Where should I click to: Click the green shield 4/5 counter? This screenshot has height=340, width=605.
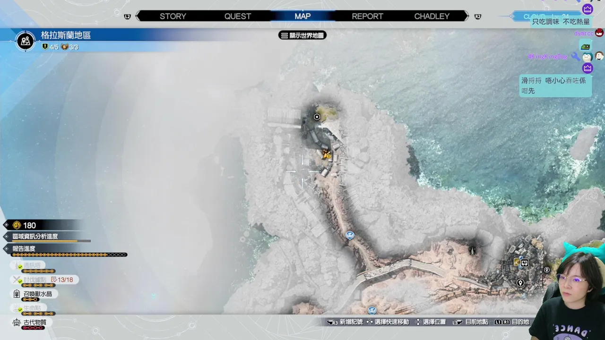50,47
